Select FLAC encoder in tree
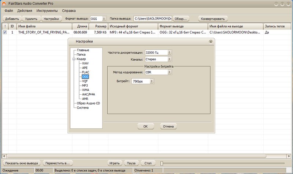 click(x=85, y=72)
